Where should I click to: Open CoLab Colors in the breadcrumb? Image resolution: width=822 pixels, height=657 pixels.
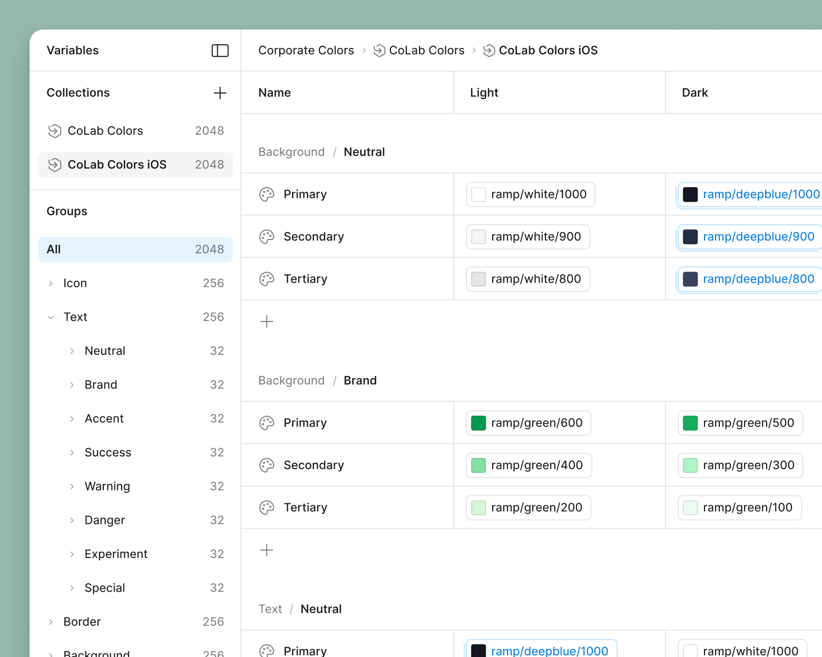click(427, 51)
